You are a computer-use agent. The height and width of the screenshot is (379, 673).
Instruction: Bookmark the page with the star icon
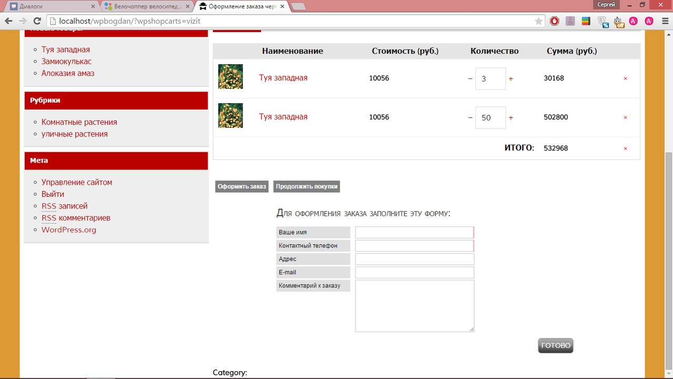pyautogui.click(x=538, y=21)
